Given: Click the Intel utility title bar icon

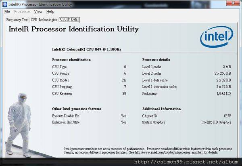Looking at the screenshot, I should coord(5,4).
